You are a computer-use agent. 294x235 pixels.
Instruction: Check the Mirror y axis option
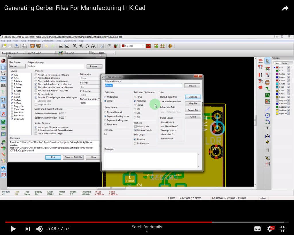tap(136, 127)
